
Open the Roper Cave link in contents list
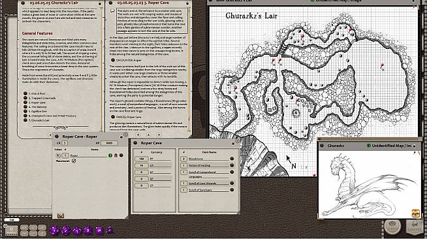tap(25, 103)
